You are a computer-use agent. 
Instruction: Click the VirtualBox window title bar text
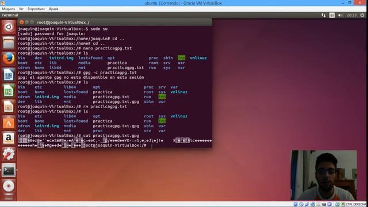coord(183,3)
